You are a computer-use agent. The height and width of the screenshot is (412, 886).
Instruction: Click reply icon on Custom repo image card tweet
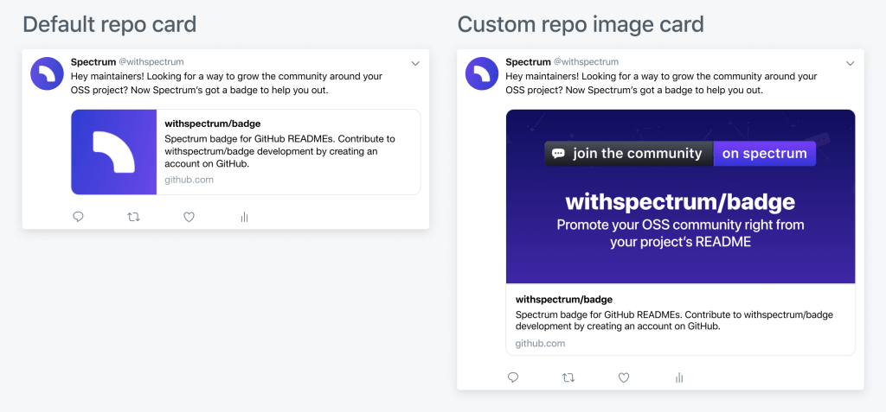[x=513, y=377]
